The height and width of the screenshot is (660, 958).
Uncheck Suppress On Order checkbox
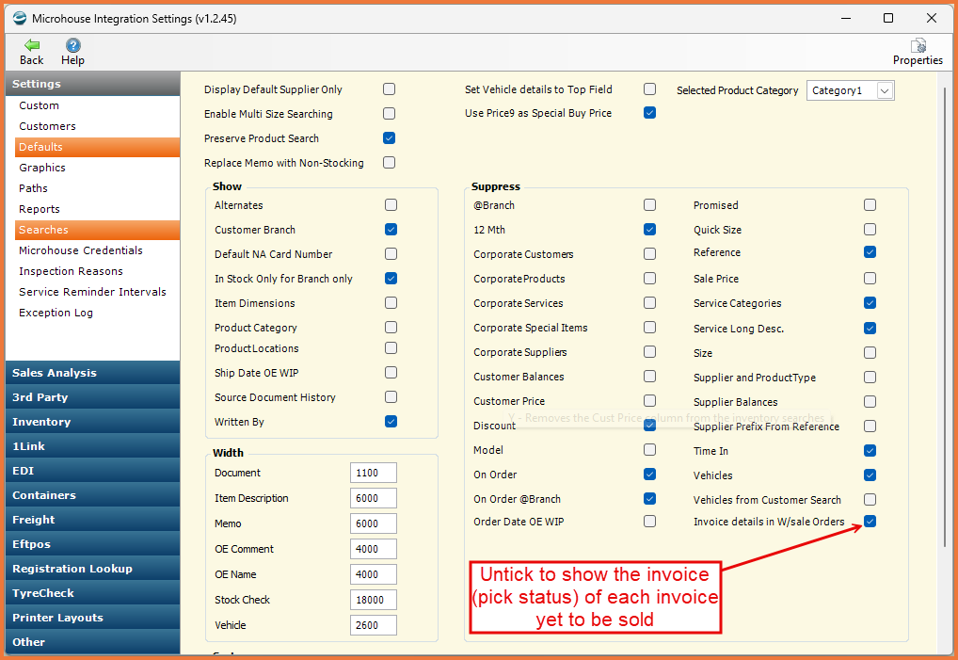coord(650,474)
